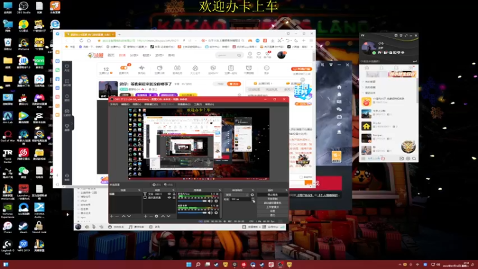Open scene transition settings gear in OBS
The height and width of the screenshot is (269, 478).
tap(252, 195)
